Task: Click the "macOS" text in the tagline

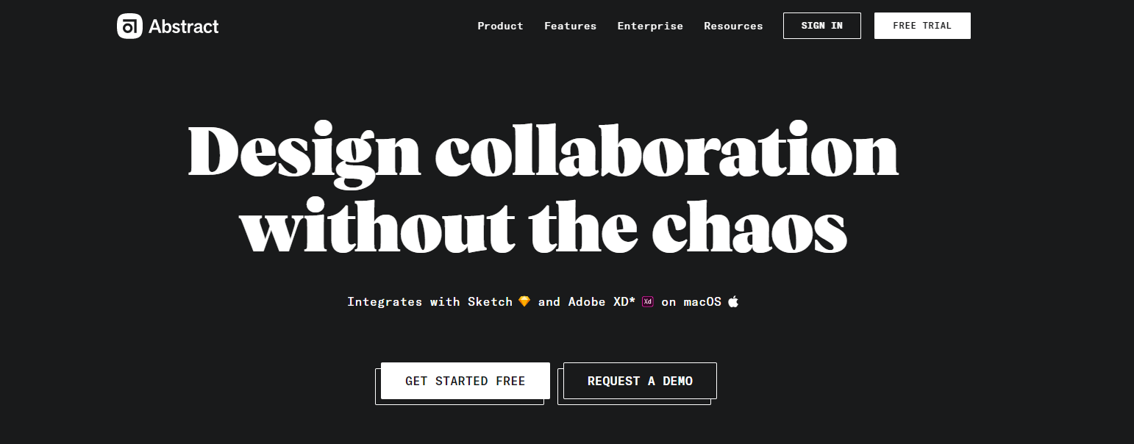Action: 702,301
